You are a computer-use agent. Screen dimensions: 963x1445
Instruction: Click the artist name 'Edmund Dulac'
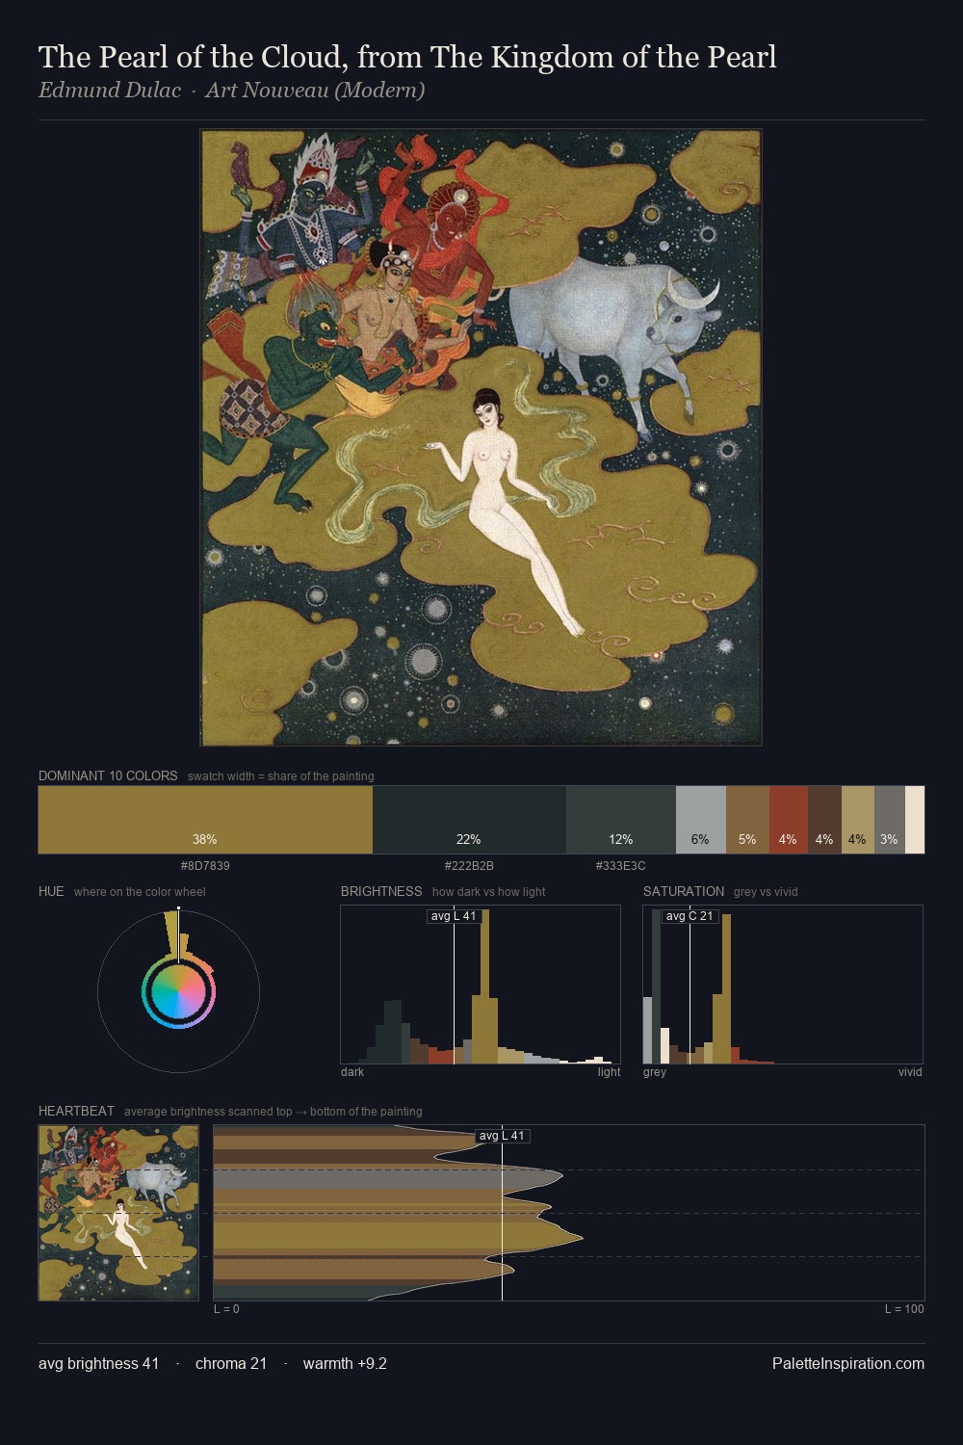pyautogui.click(x=110, y=91)
